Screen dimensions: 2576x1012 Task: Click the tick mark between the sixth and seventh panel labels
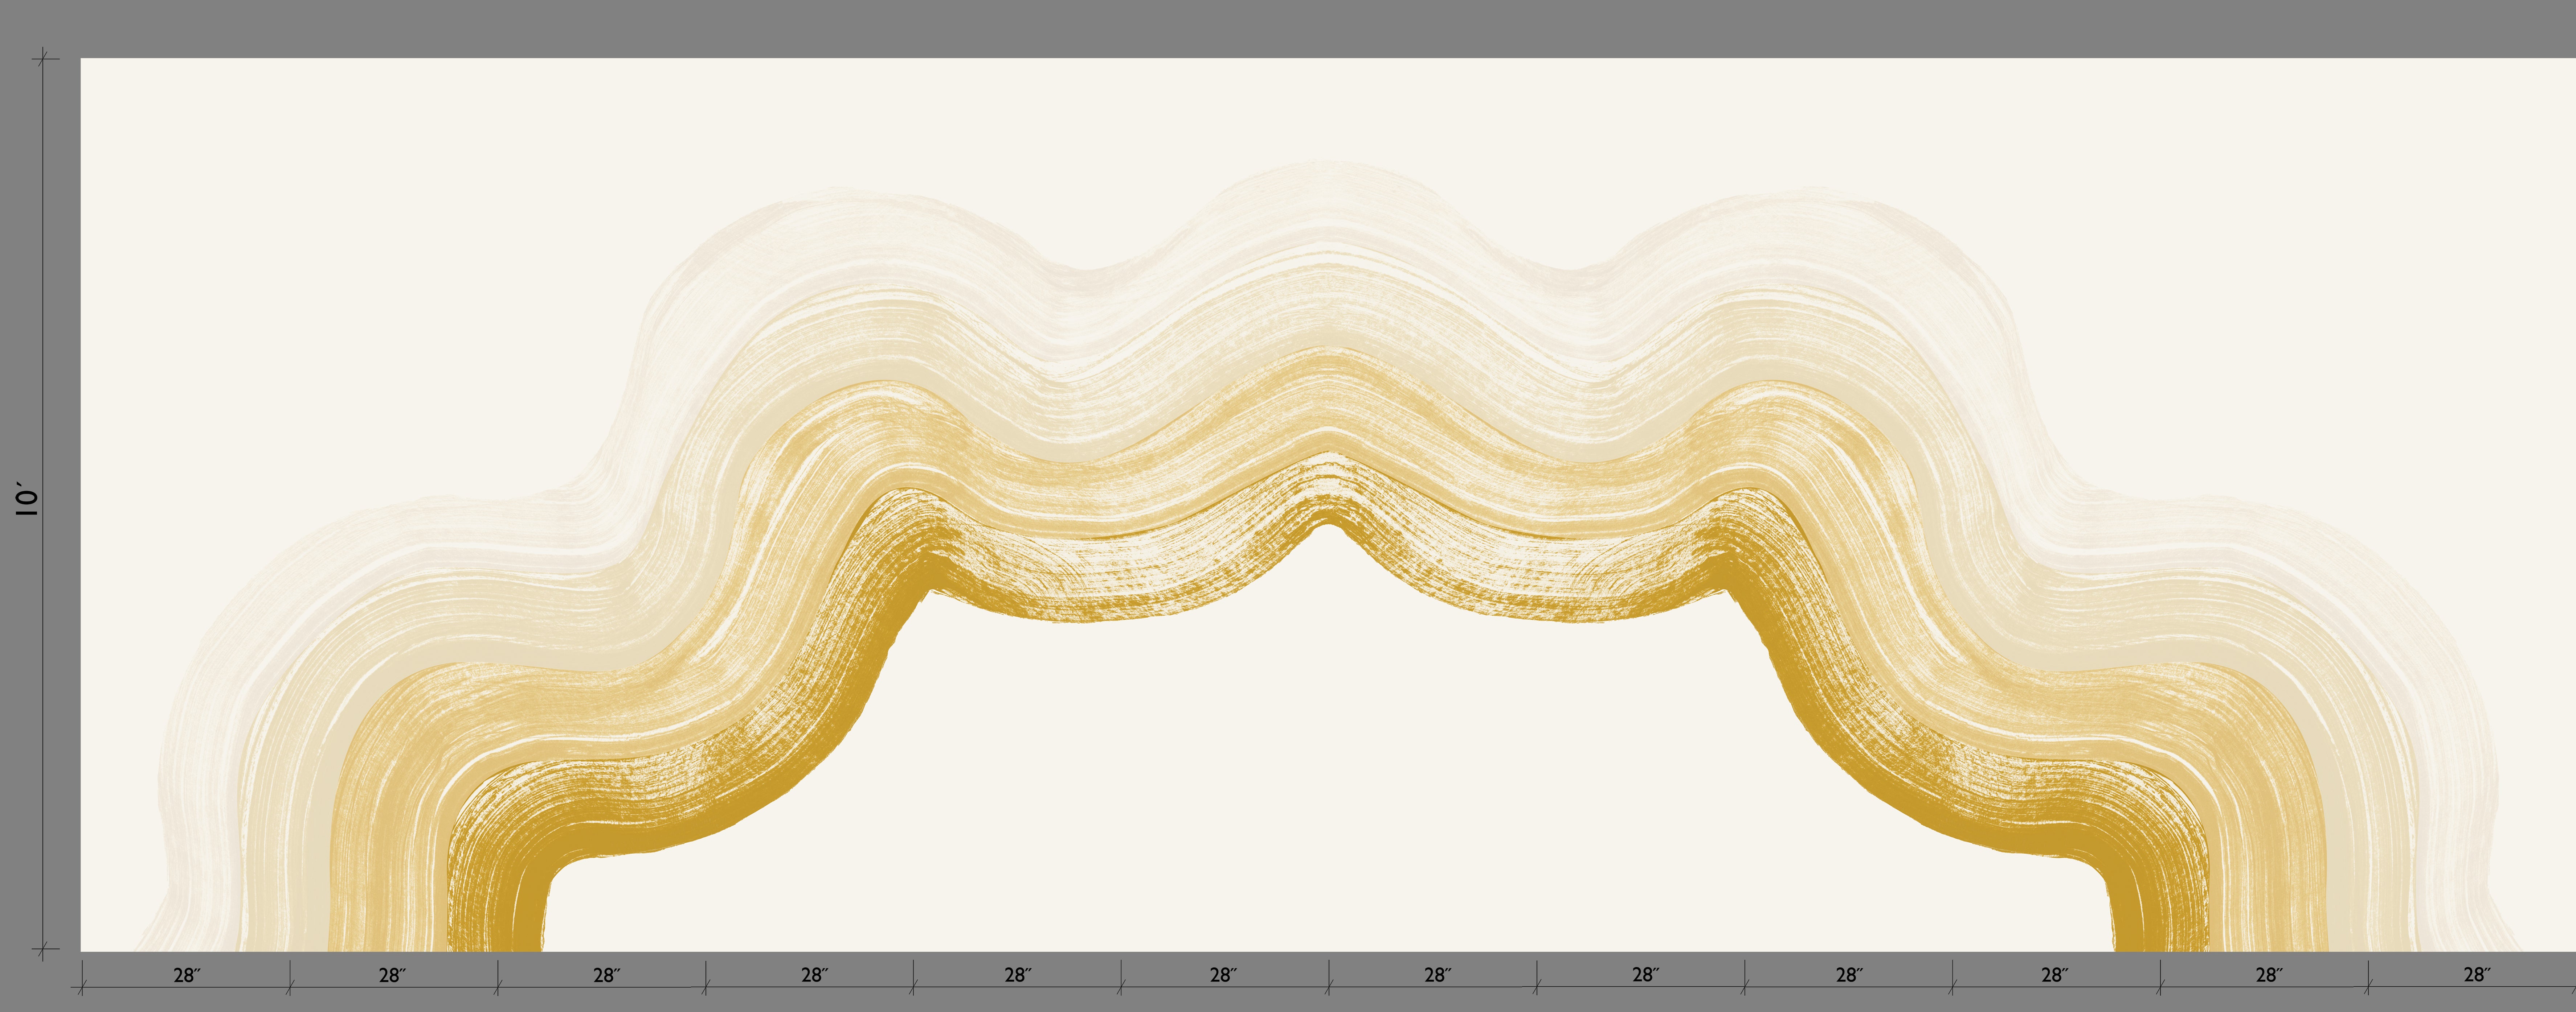click(1329, 987)
